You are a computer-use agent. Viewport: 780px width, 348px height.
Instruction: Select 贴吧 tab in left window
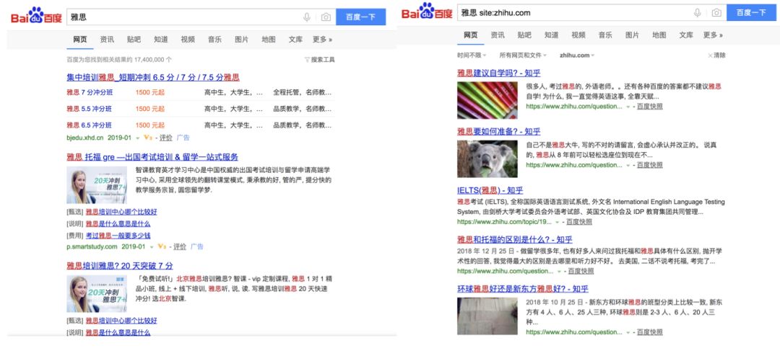[134, 39]
